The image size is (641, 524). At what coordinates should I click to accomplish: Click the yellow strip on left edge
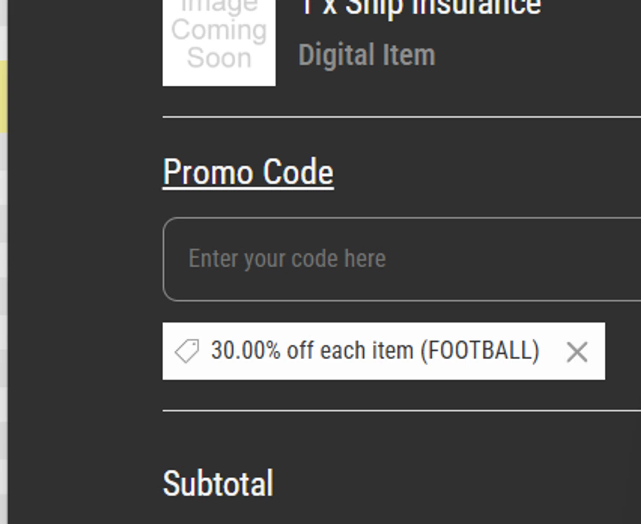click(x=3, y=96)
